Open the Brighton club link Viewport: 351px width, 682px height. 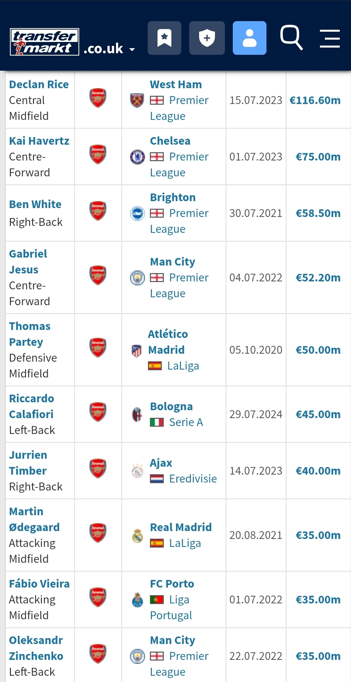(x=173, y=197)
